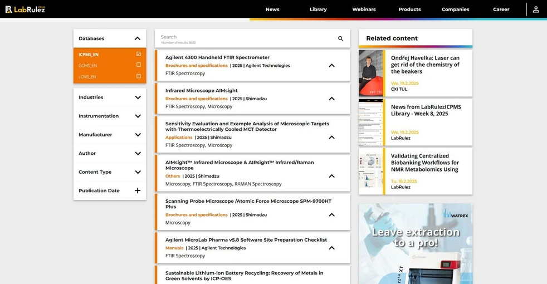Click the Related content heading

(392, 38)
